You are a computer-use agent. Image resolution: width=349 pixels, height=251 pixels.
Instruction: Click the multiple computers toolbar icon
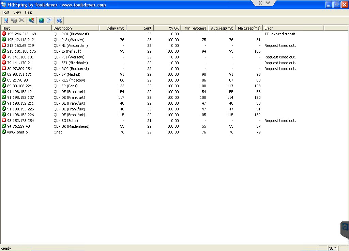[x=14, y=20]
